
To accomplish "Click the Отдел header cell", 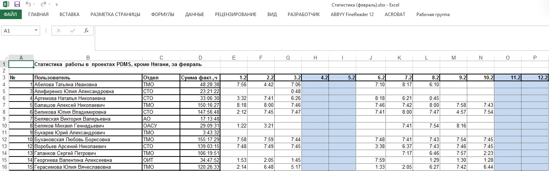I will (161, 77).
